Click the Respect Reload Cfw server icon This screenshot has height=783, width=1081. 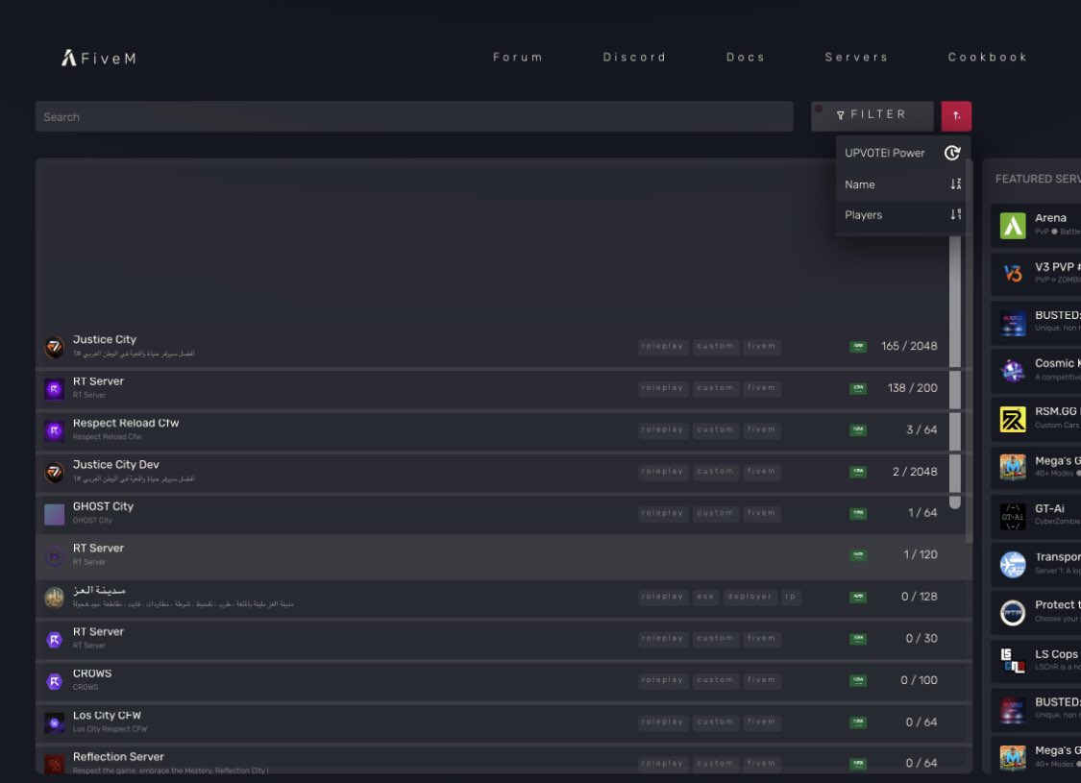click(55, 430)
